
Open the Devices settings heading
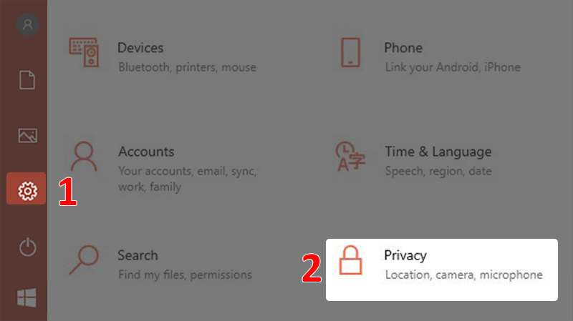140,48
